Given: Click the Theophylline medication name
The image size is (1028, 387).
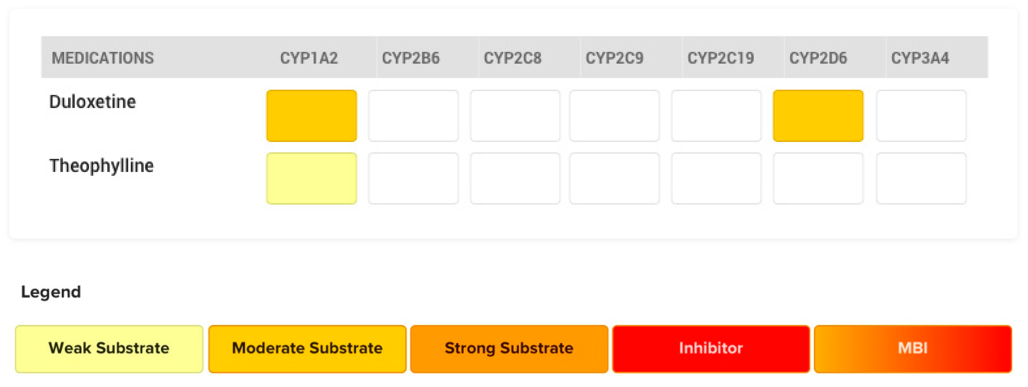Looking at the screenshot, I should (x=101, y=166).
